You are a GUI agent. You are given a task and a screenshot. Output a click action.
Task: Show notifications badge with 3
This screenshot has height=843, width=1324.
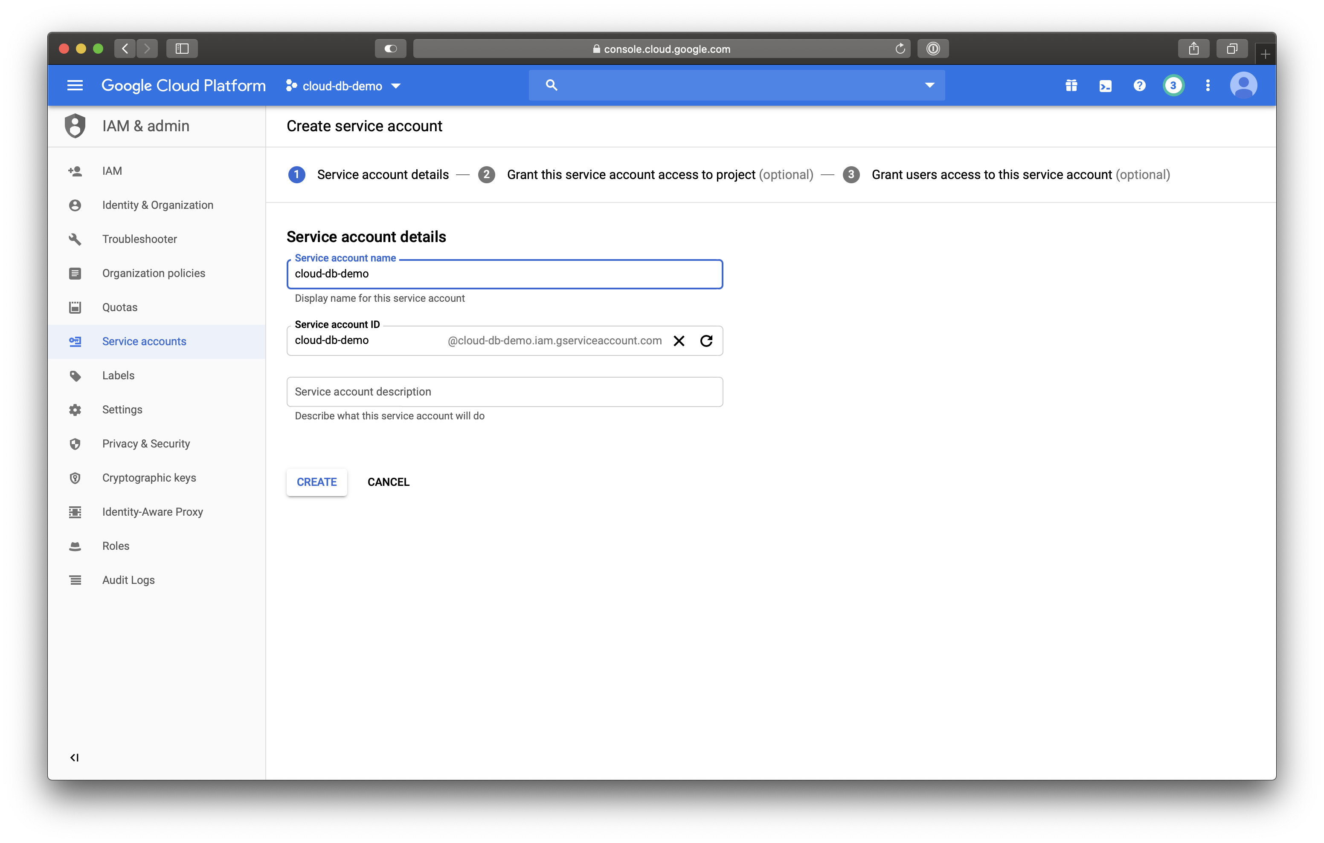[x=1173, y=86]
